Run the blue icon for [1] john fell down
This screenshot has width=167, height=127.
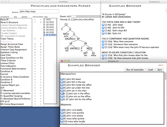62,79
